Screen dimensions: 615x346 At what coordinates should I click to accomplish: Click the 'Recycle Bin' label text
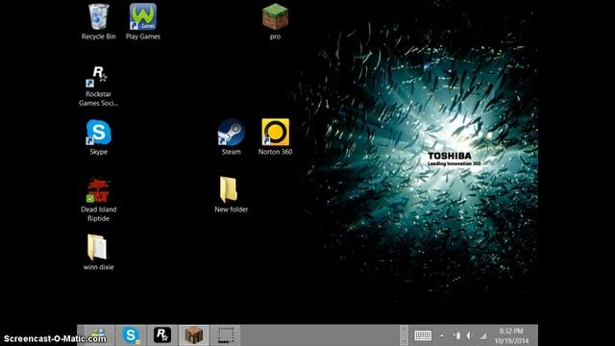coord(98,37)
